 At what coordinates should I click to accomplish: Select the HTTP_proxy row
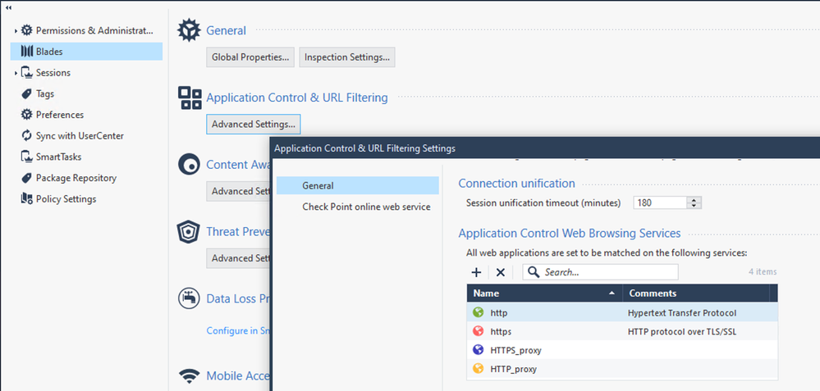622,369
